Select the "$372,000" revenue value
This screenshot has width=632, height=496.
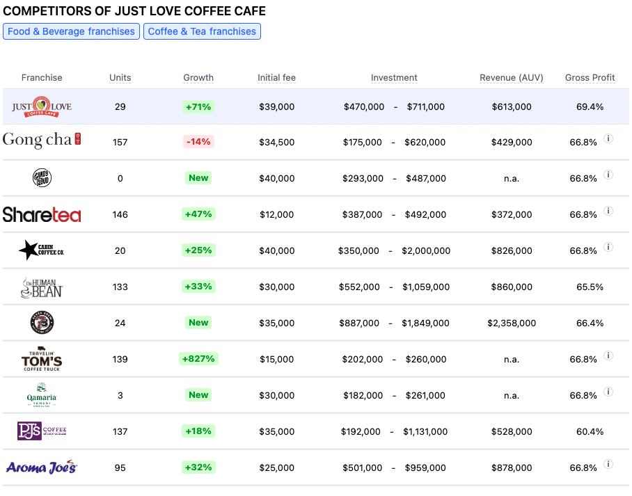point(512,214)
